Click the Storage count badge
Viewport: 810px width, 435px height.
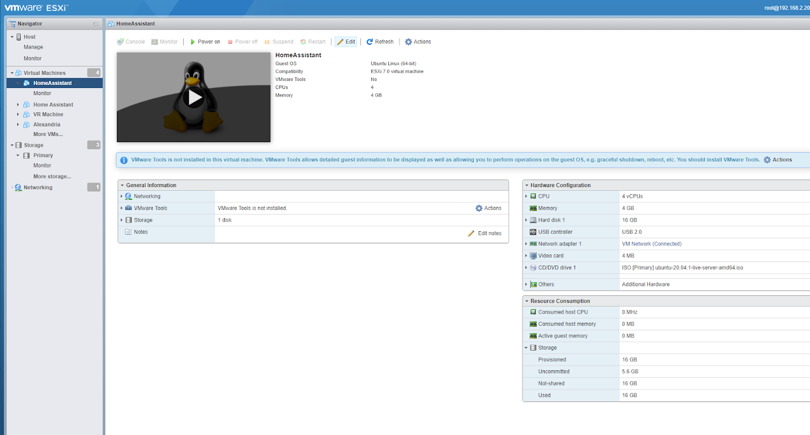tap(94, 145)
